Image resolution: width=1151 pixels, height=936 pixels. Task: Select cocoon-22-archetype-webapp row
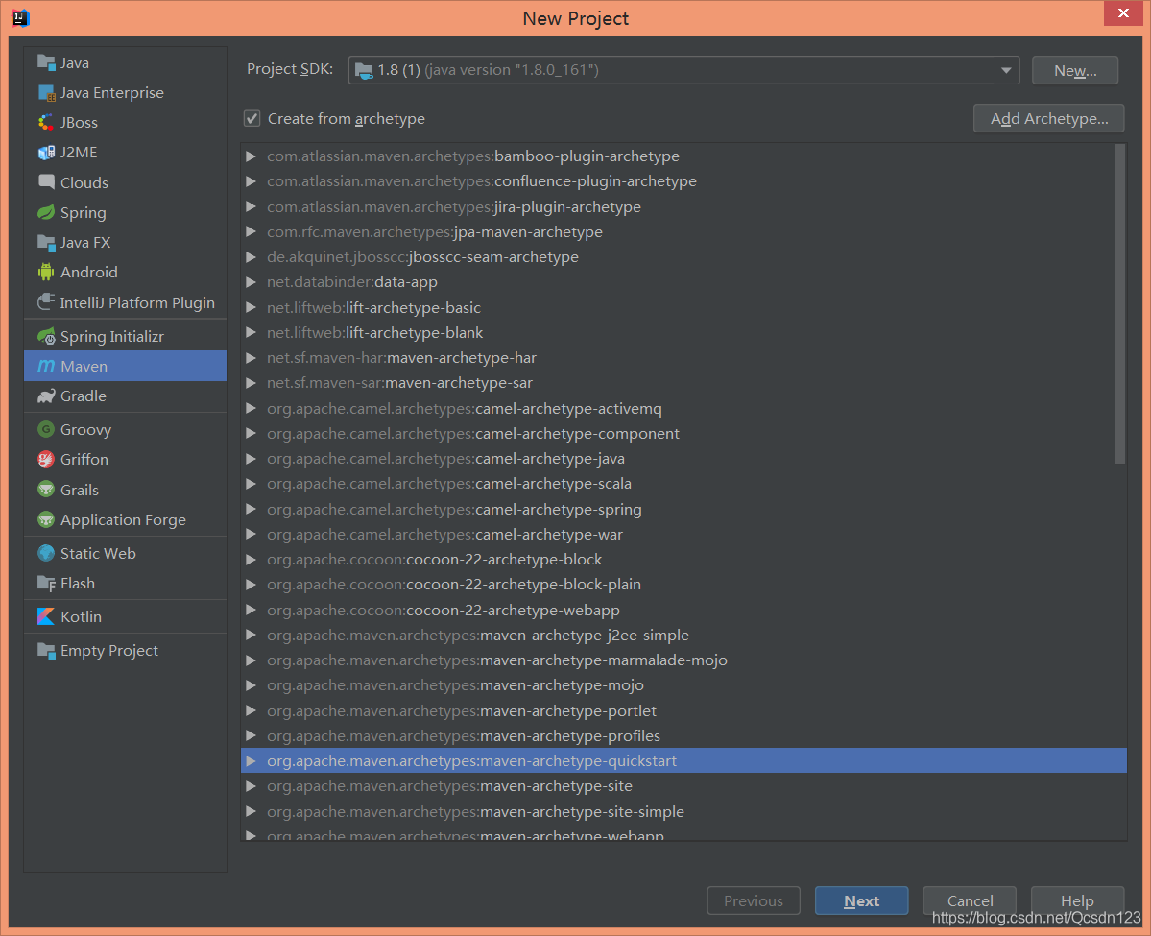[683, 610]
